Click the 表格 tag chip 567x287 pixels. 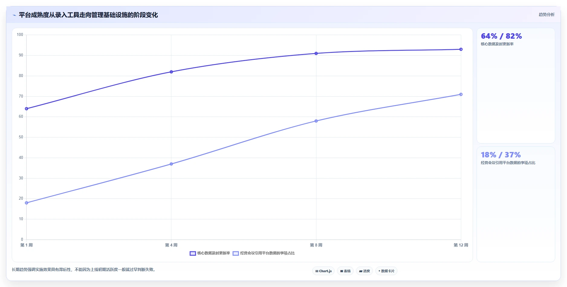[345, 271]
